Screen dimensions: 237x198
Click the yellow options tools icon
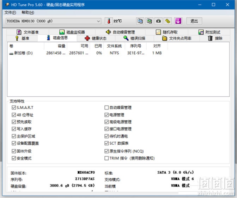point(168,21)
